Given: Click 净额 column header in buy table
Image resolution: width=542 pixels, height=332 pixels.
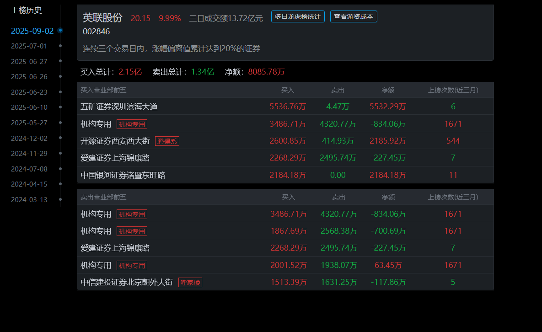Looking at the screenshot, I should 388,90.
